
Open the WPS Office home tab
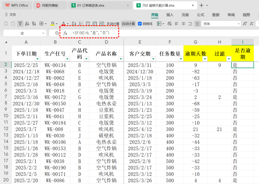(17, 5)
